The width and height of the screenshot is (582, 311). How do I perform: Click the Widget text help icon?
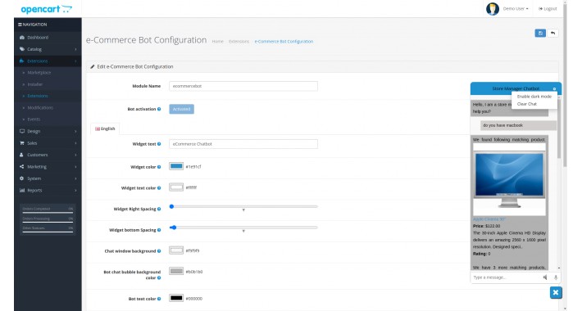pyautogui.click(x=159, y=144)
